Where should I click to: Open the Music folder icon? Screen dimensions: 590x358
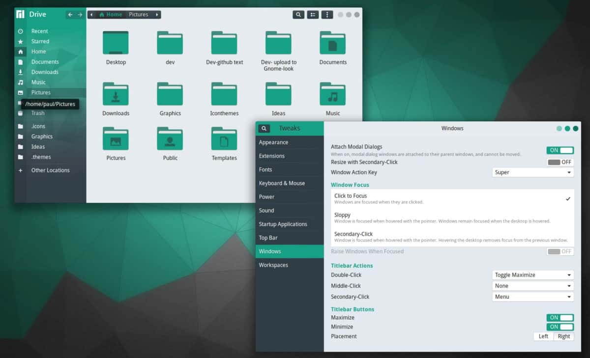[x=332, y=93]
